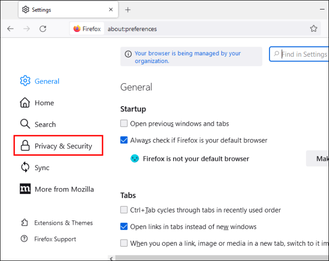Close the Settings tab
The image size is (329, 261).
111,10
